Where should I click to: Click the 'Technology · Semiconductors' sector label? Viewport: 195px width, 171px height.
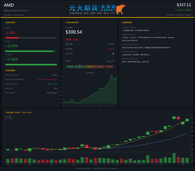click(x=14, y=15)
